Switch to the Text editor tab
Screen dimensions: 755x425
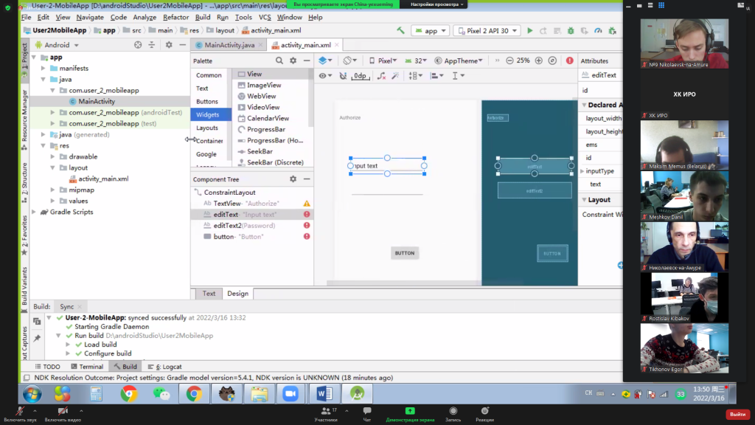209,294
